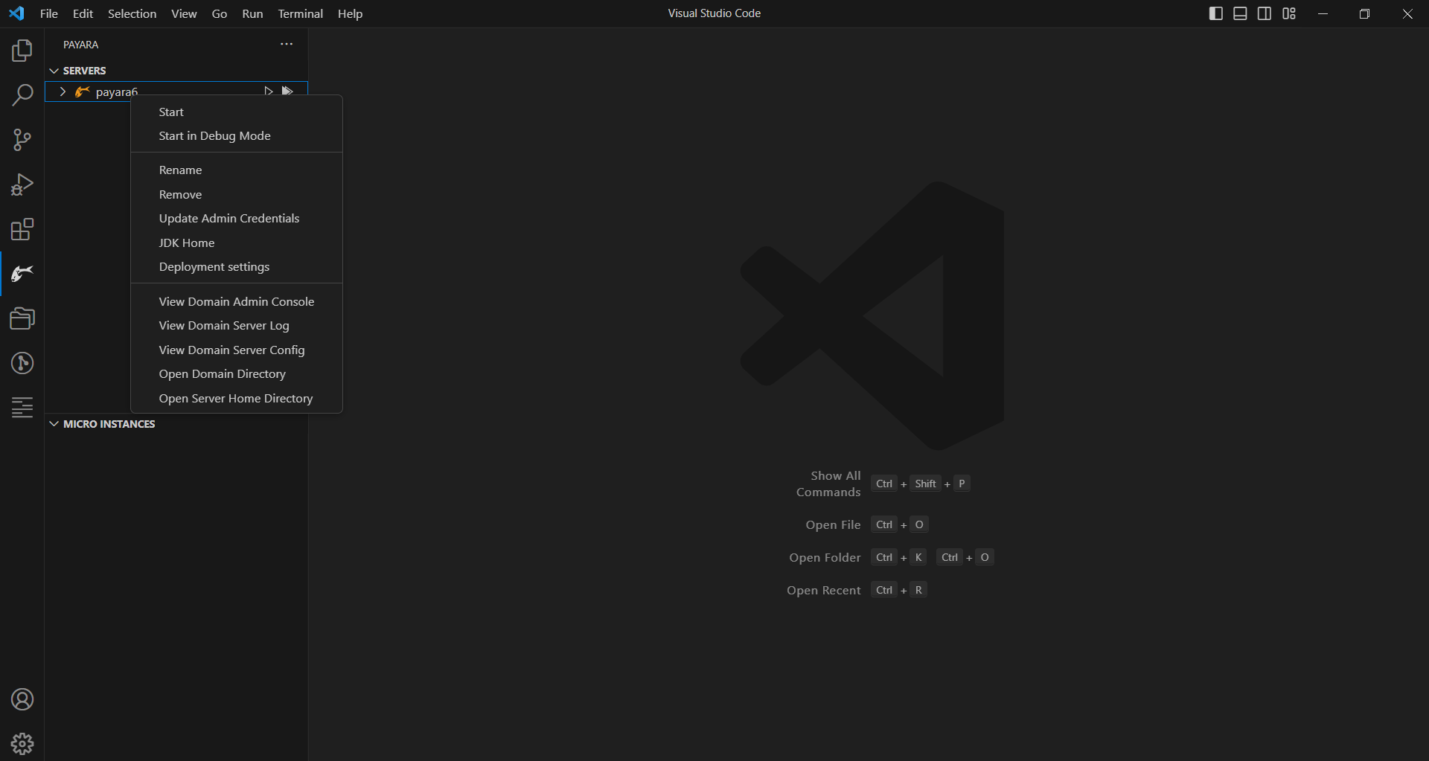This screenshot has height=761, width=1429.
Task: Toggle Secondary Side Bar layout button
Action: pos(1265,13)
